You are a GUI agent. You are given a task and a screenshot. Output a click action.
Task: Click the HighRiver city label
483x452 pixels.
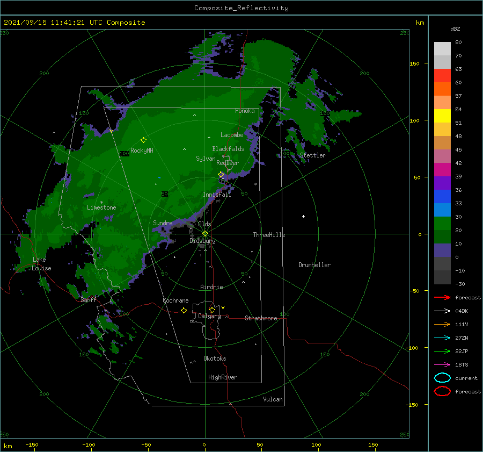click(223, 377)
